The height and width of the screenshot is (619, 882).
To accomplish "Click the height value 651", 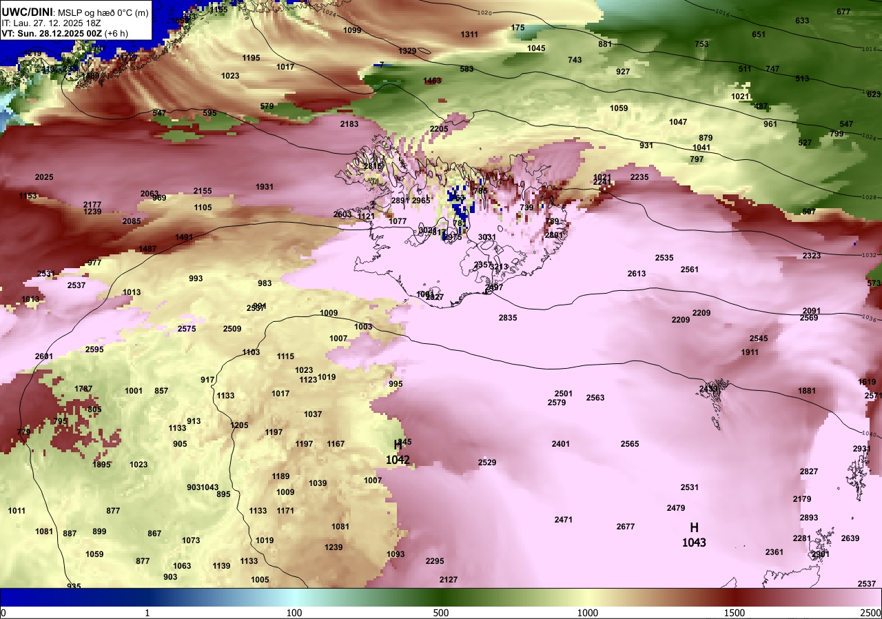I will click(759, 34).
